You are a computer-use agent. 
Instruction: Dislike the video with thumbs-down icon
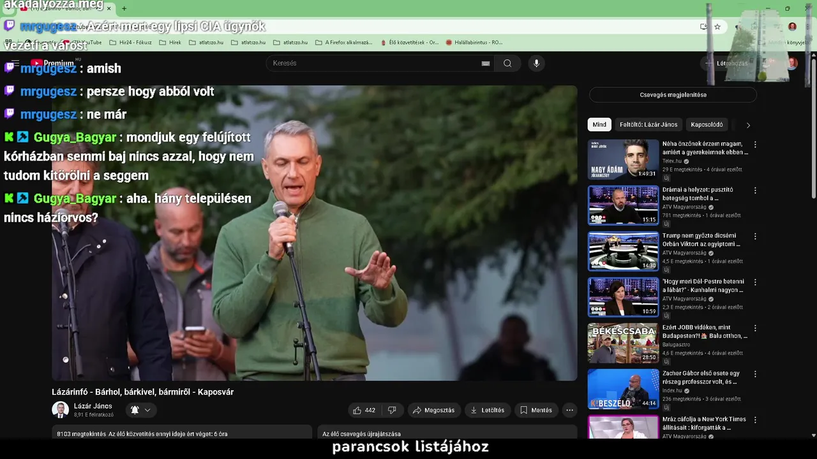(x=392, y=410)
